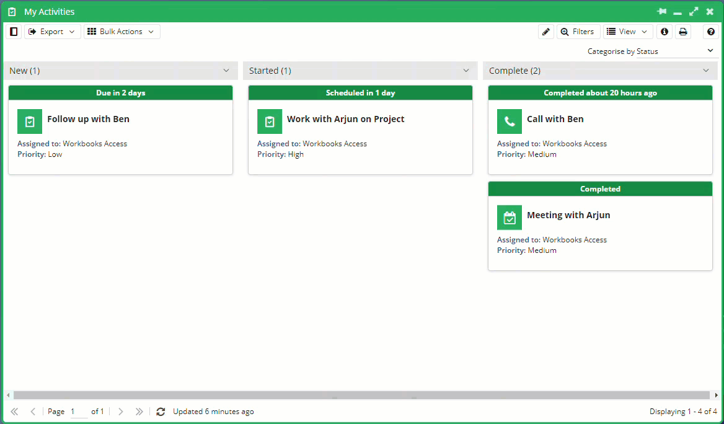
Task: Click calendar icon on Meeting with Arjun
Action: pos(510,218)
